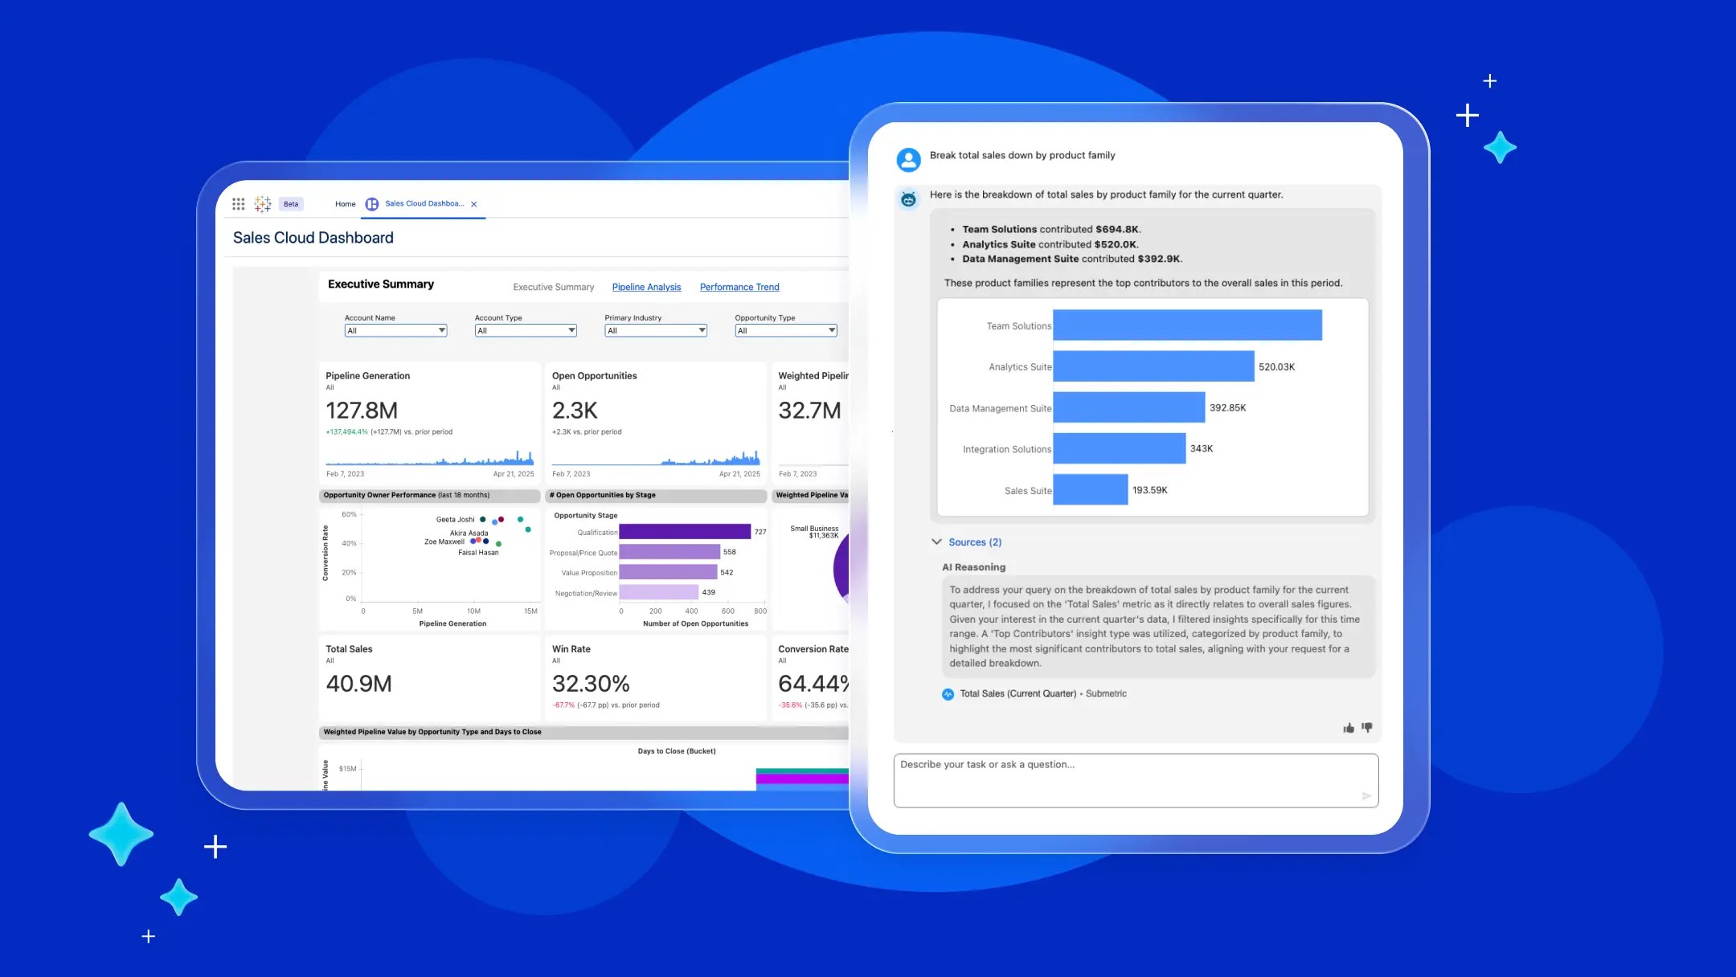Screen dimensions: 1736x977
Task: Select the Value Proposition bar
Action: [668, 572]
